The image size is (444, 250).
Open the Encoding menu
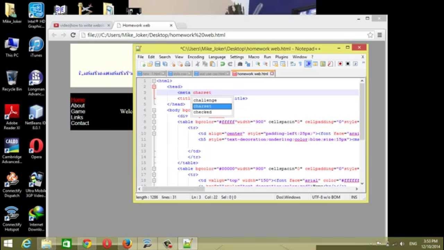coord(196,57)
